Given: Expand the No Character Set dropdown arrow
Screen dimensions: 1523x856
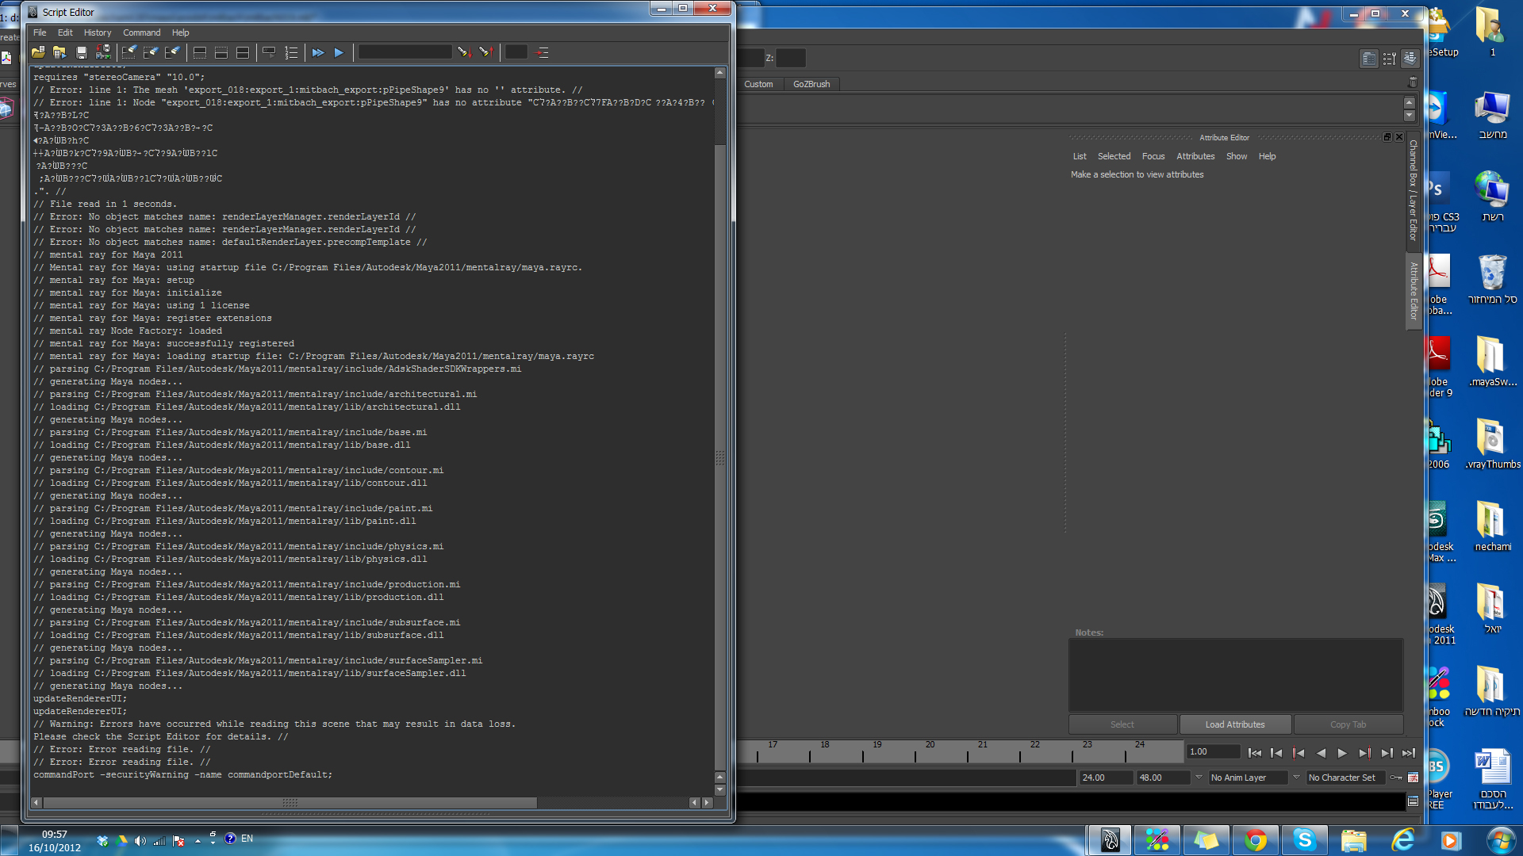Looking at the screenshot, I should tap(1296, 778).
